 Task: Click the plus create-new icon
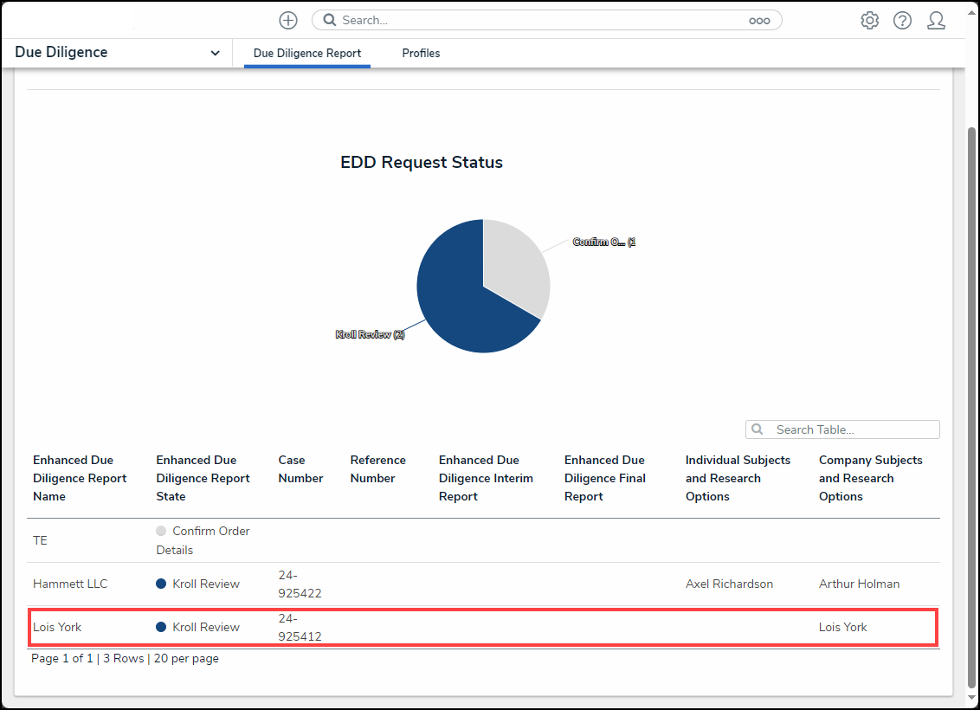click(x=288, y=21)
